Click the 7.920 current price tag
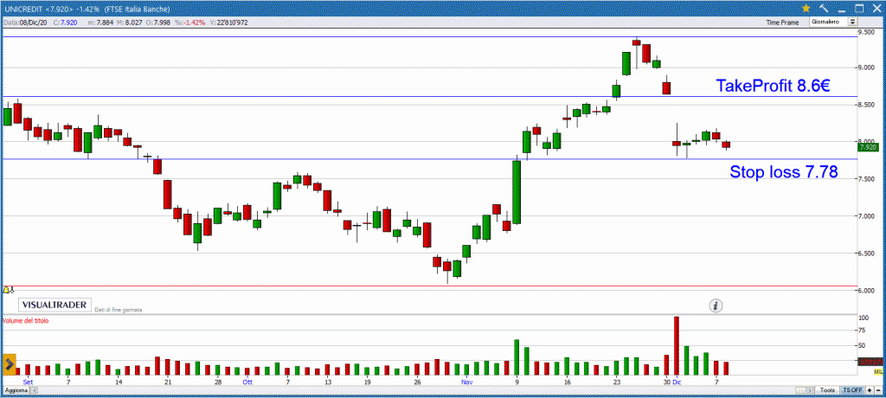Image resolution: width=886 pixels, height=398 pixels. coord(868,148)
